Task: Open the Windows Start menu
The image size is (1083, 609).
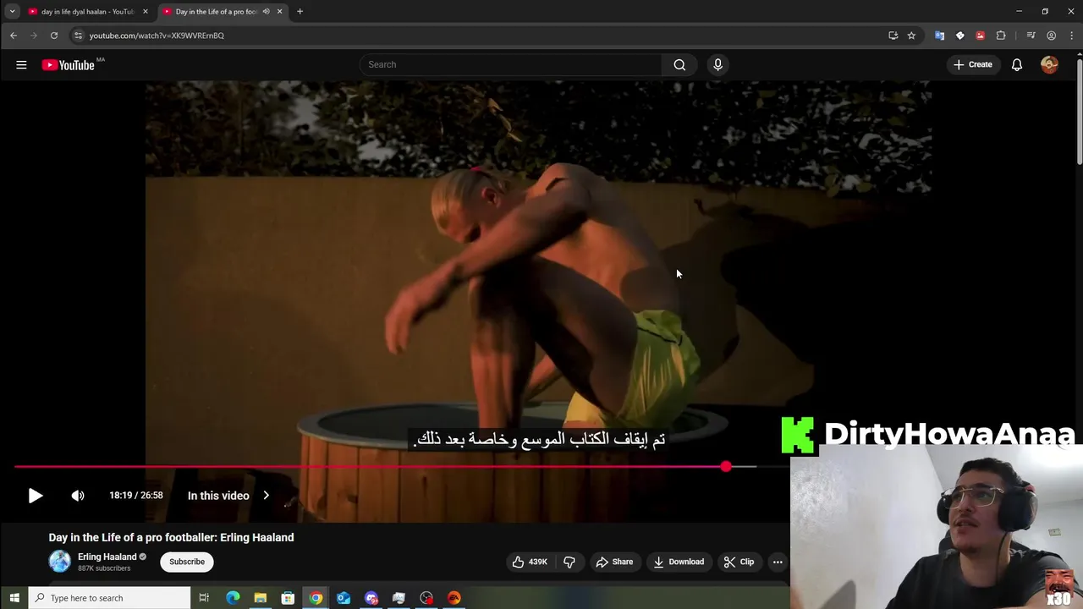Action: 14,598
